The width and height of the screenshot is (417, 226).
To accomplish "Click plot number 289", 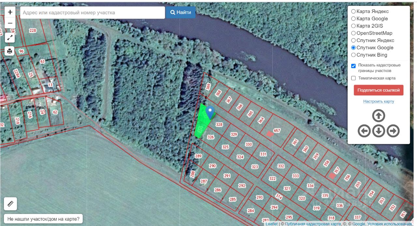I will click(x=198, y=156).
